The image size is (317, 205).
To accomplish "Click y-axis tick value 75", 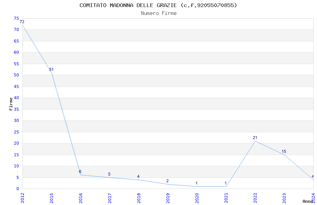I will 16,18.
